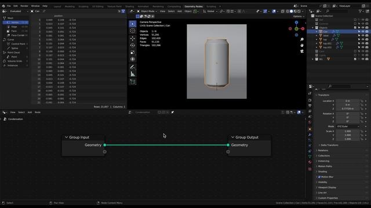The width and height of the screenshot is (371, 208).
Task: Select the Select Box tool in viewport toolbar
Action: (133, 24)
